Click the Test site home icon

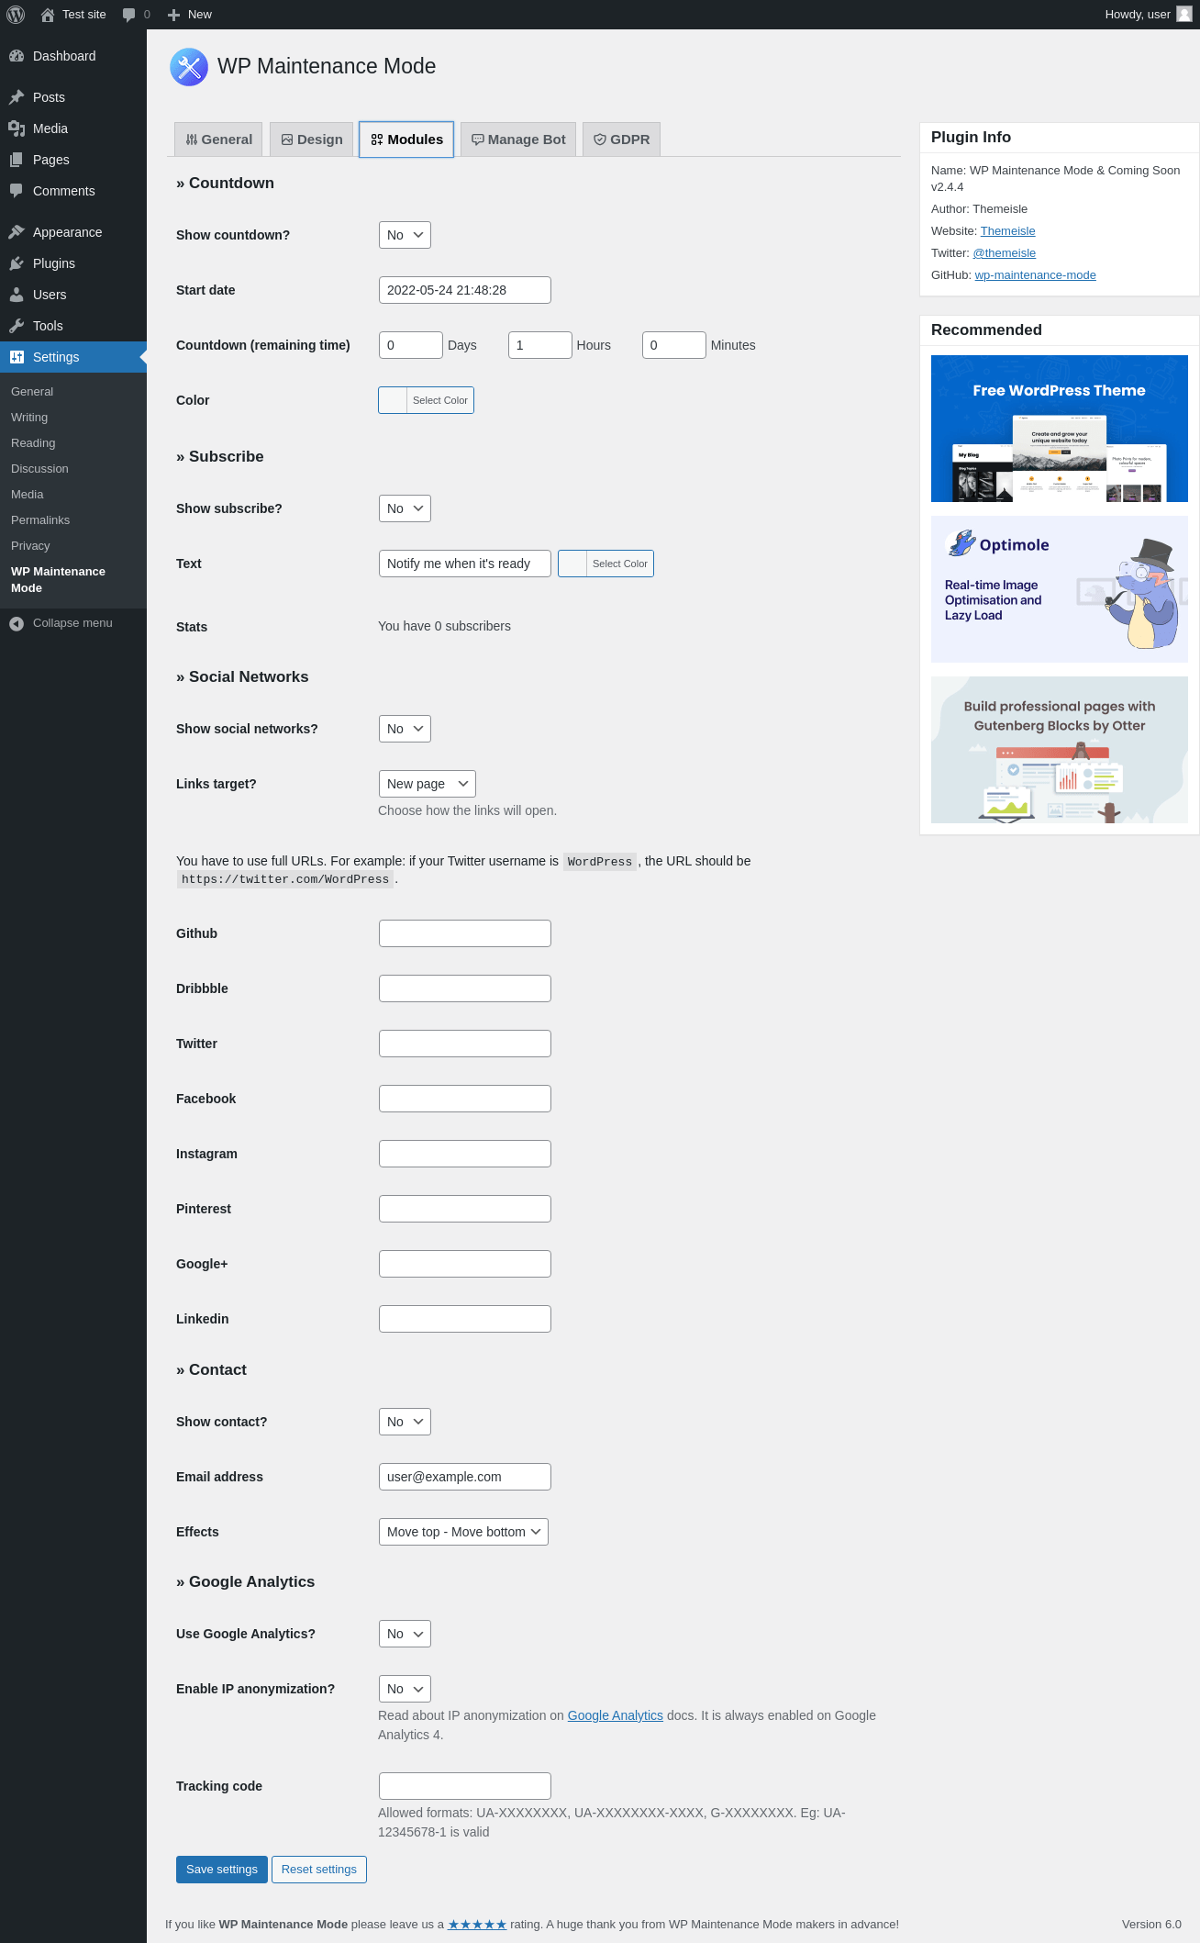[48, 15]
